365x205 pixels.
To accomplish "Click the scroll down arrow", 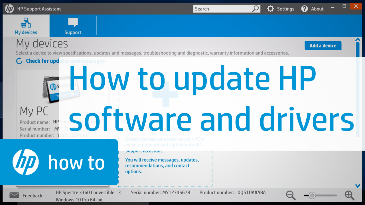I will tap(358, 186).
